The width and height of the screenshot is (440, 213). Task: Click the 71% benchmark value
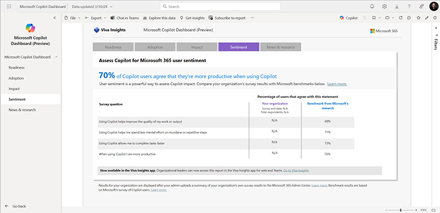tap(327, 132)
